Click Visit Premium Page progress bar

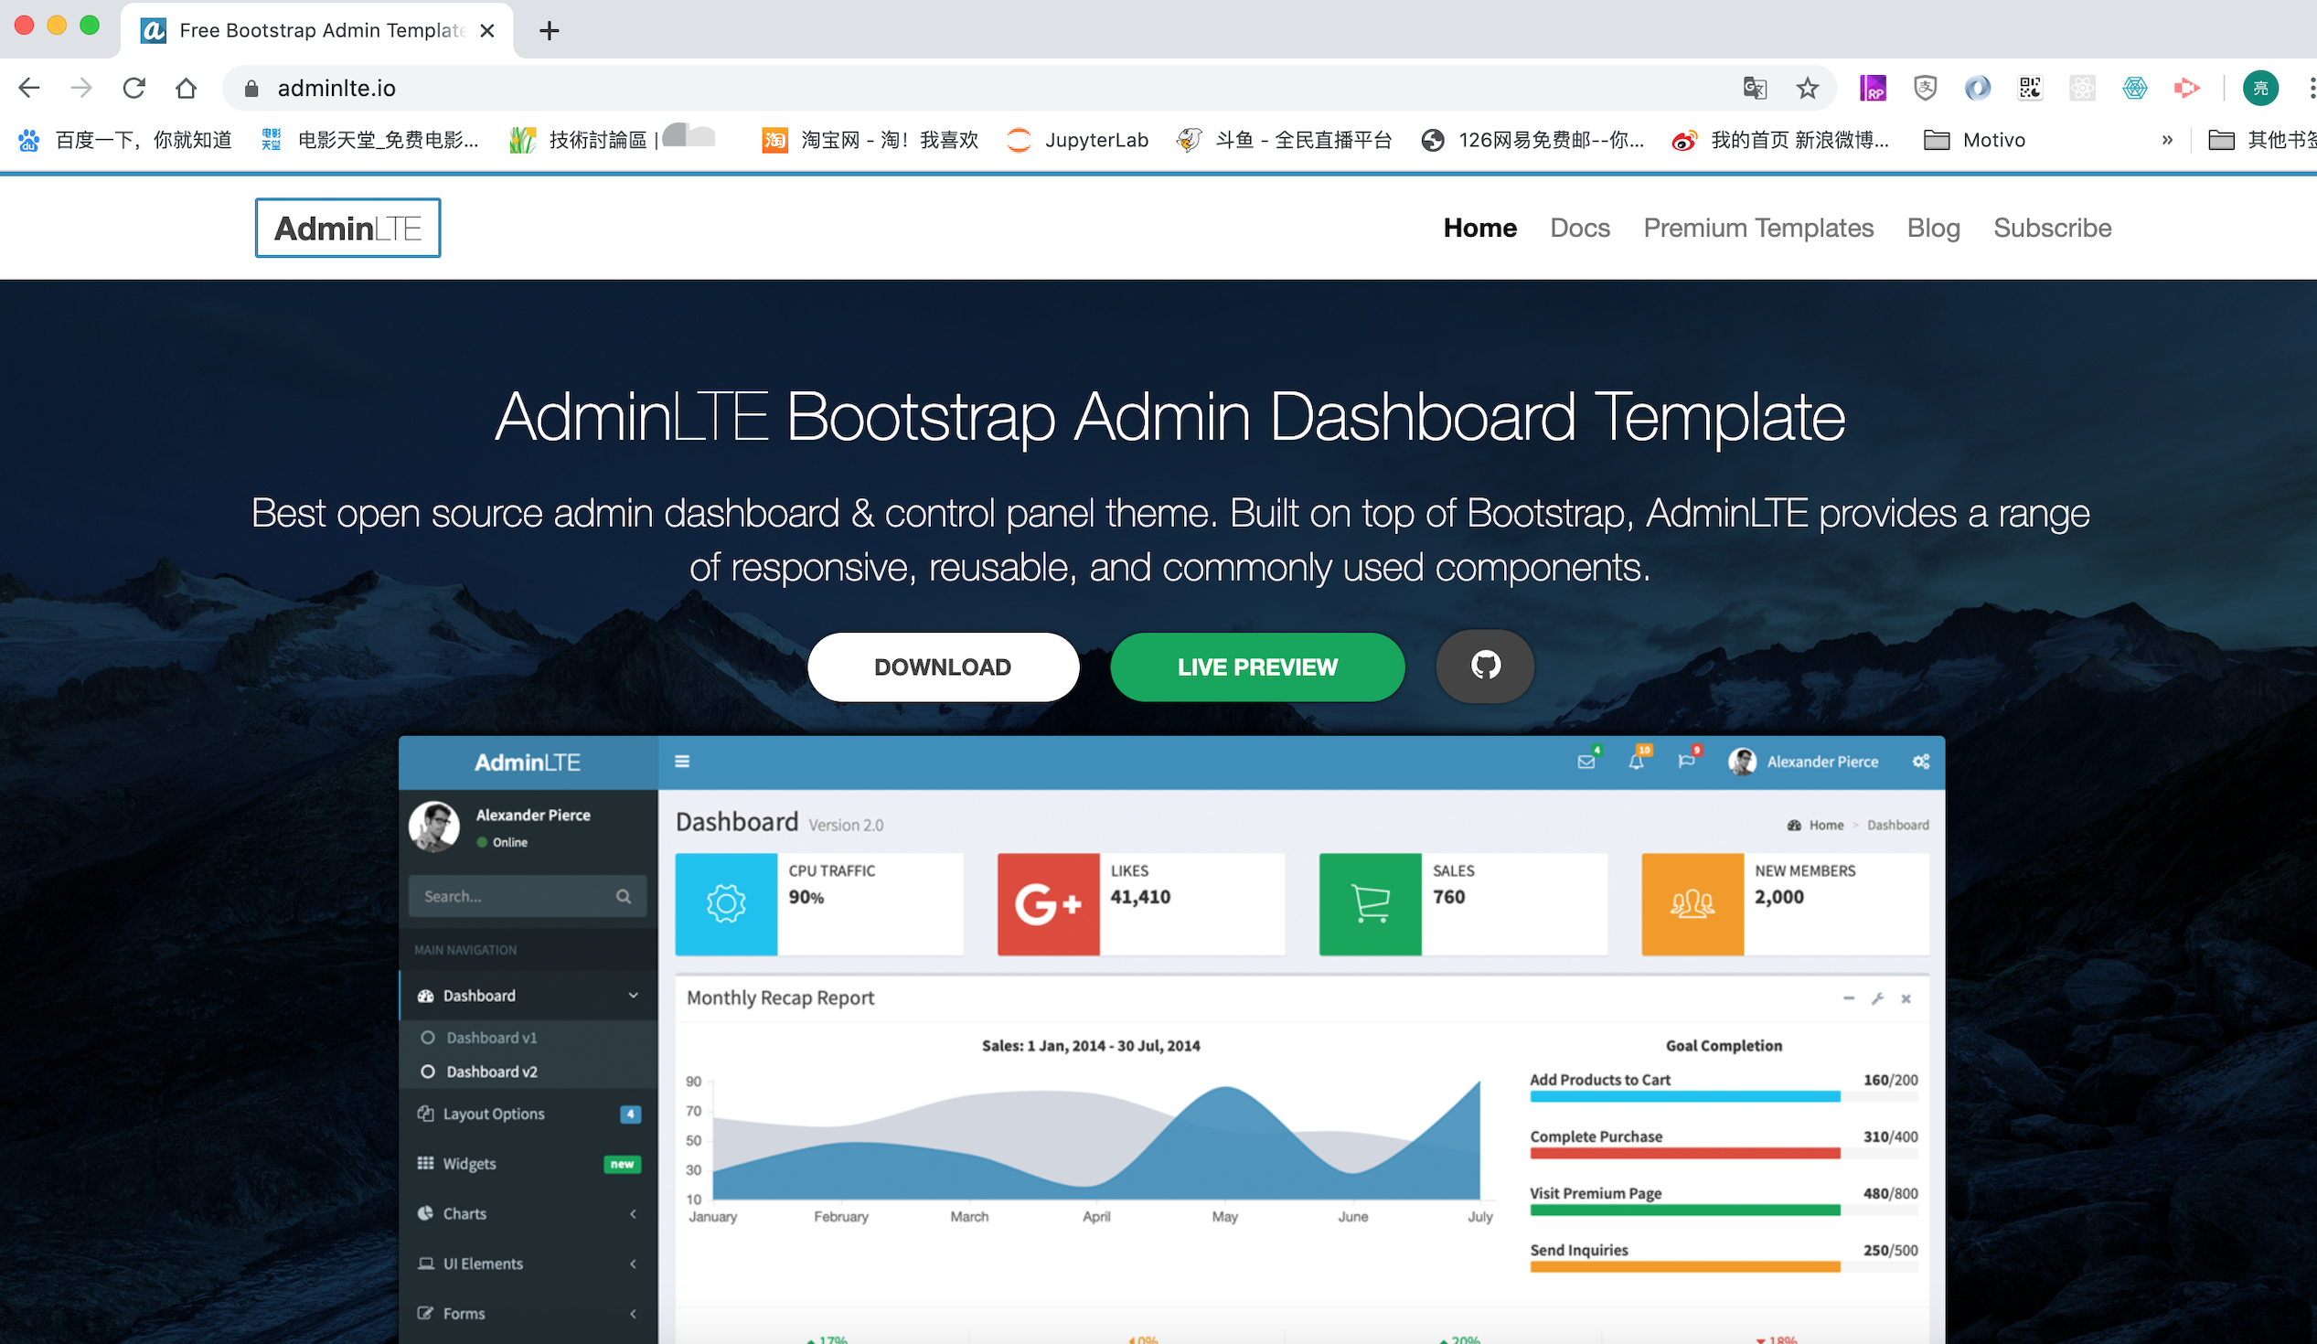[x=1724, y=1211]
